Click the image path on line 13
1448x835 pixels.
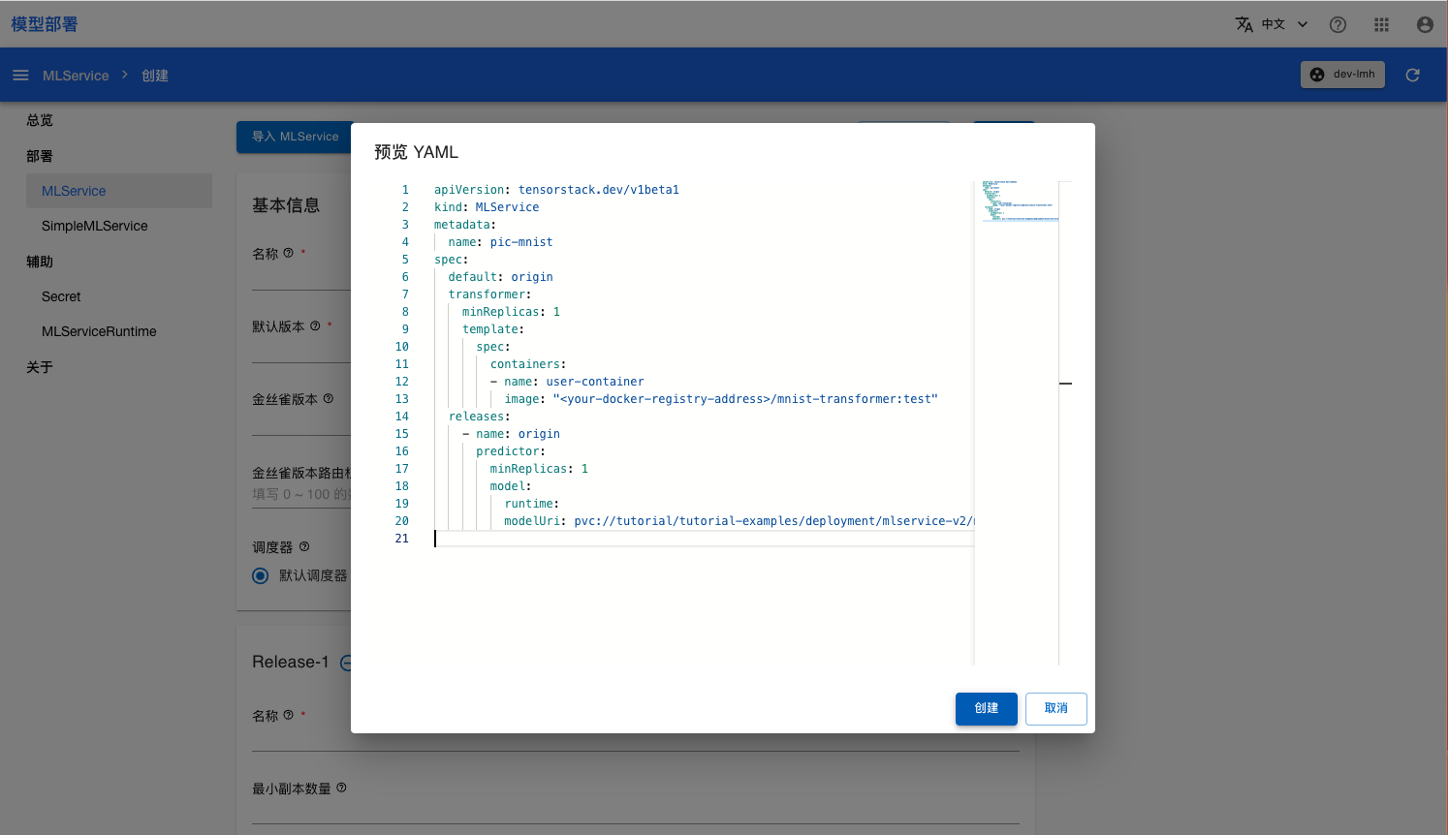pyautogui.click(x=745, y=399)
